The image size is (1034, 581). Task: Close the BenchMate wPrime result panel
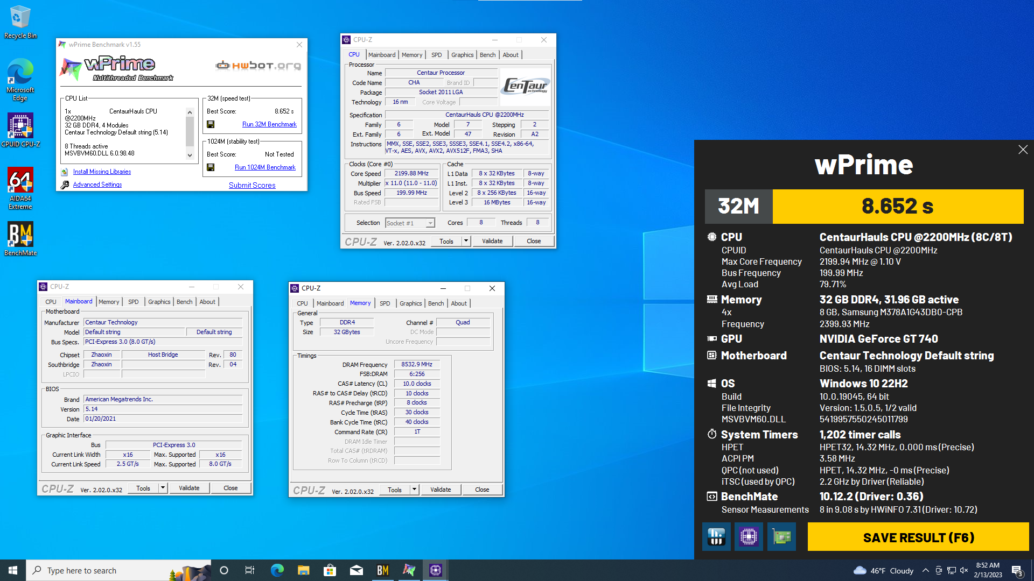(x=1023, y=150)
